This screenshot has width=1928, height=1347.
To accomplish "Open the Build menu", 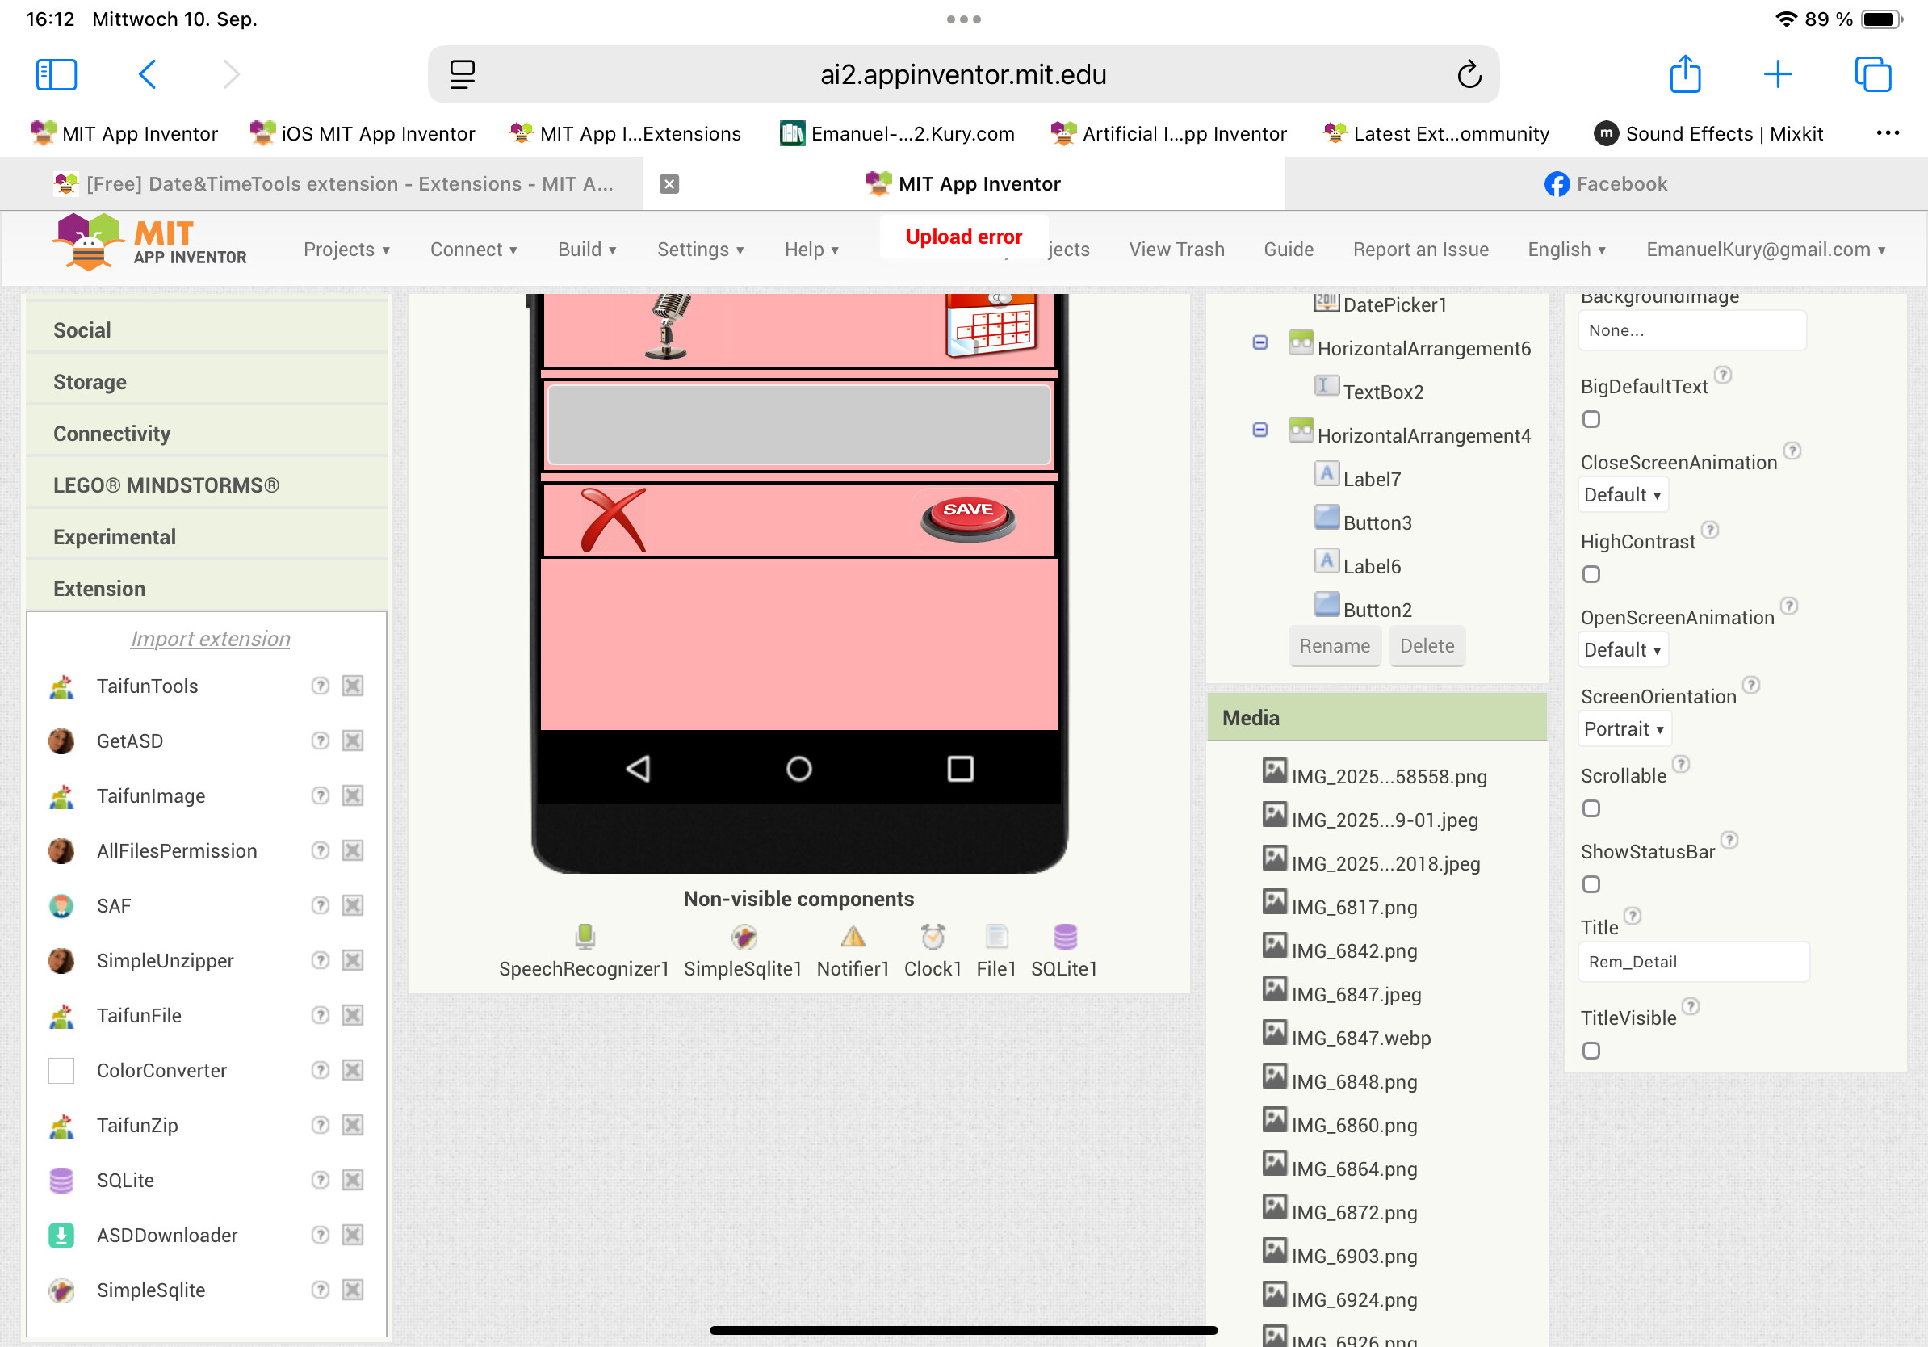I will pos(586,250).
